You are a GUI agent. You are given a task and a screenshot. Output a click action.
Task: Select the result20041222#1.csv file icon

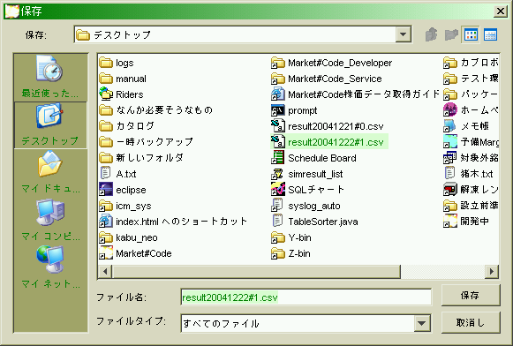(278, 142)
